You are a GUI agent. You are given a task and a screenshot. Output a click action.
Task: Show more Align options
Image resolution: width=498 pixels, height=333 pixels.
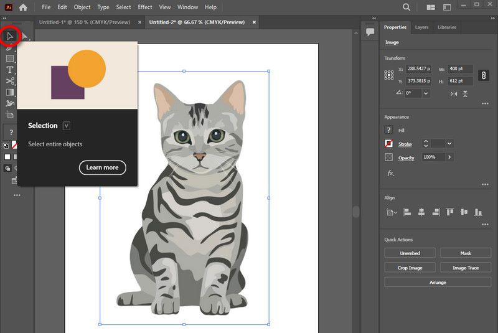485,225
